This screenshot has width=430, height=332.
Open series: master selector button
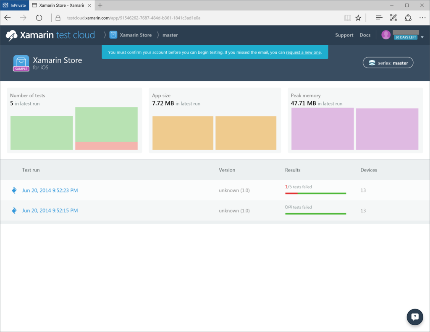click(388, 63)
